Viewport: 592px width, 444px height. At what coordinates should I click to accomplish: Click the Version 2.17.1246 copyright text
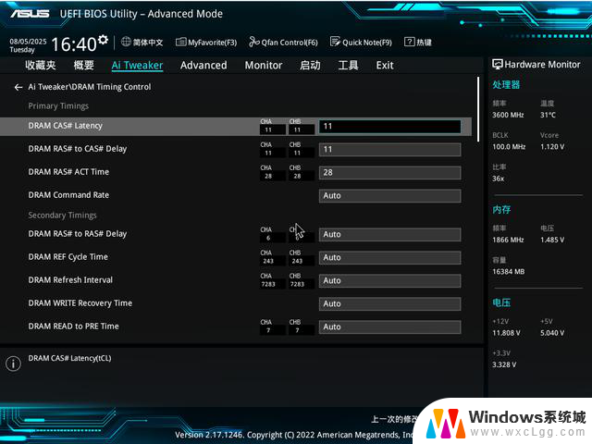point(294,435)
